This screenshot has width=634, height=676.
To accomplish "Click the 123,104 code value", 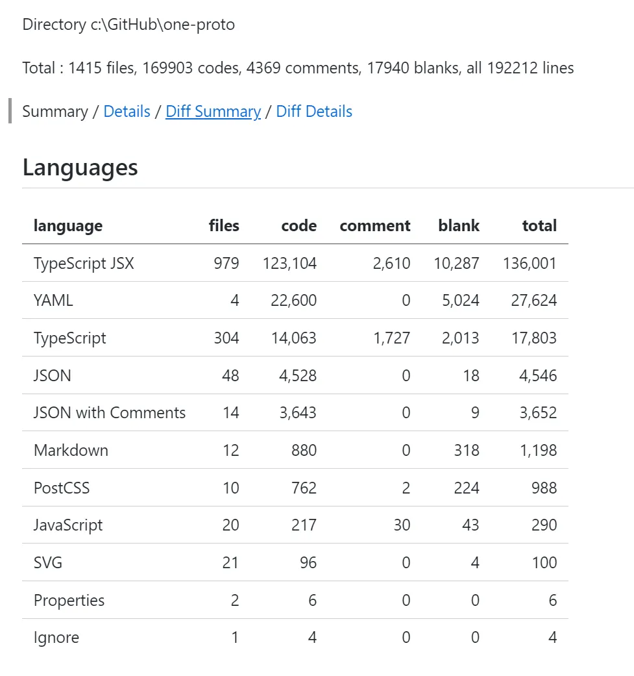I will pyautogui.click(x=290, y=263).
